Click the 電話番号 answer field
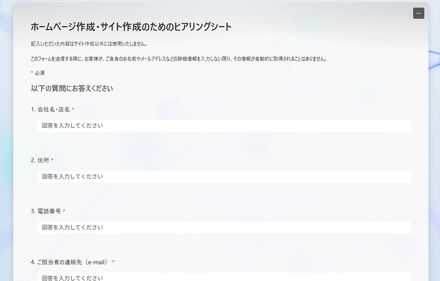Screen dimensions: 440x281 click(x=224, y=227)
